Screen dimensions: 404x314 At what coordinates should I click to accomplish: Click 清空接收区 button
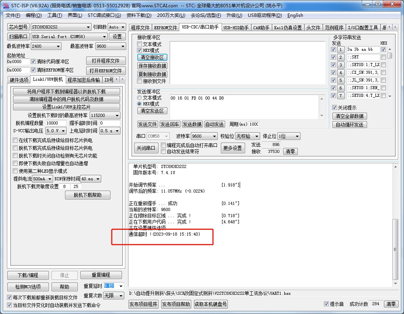tap(152, 57)
